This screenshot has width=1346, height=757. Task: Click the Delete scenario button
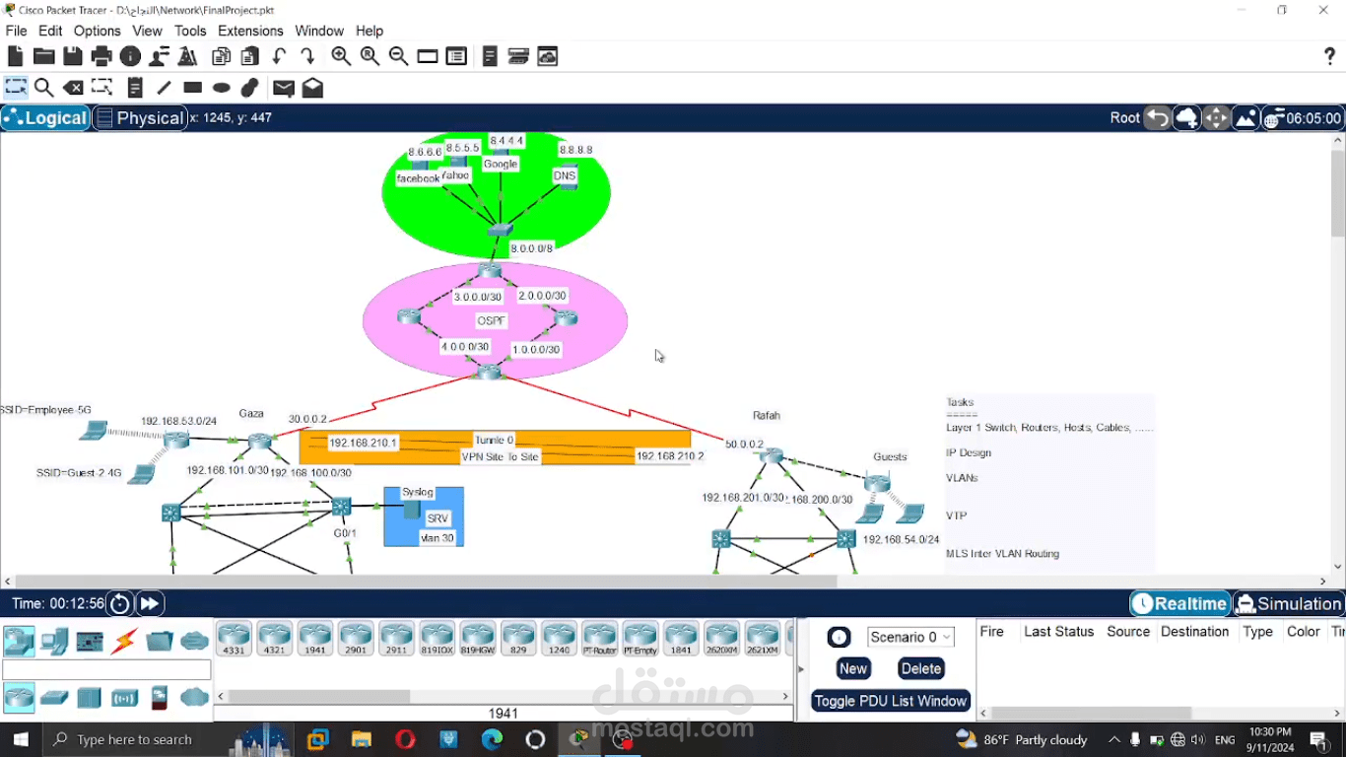pyautogui.click(x=921, y=668)
